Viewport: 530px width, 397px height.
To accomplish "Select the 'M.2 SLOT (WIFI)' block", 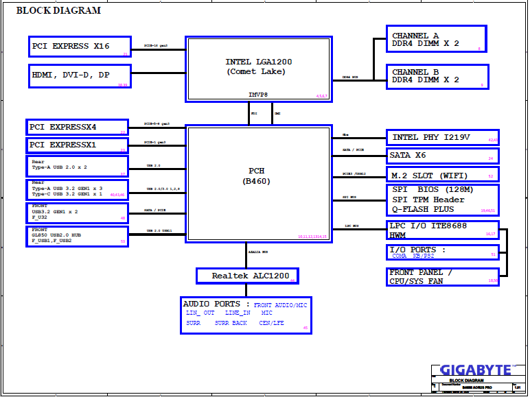I will [442, 175].
